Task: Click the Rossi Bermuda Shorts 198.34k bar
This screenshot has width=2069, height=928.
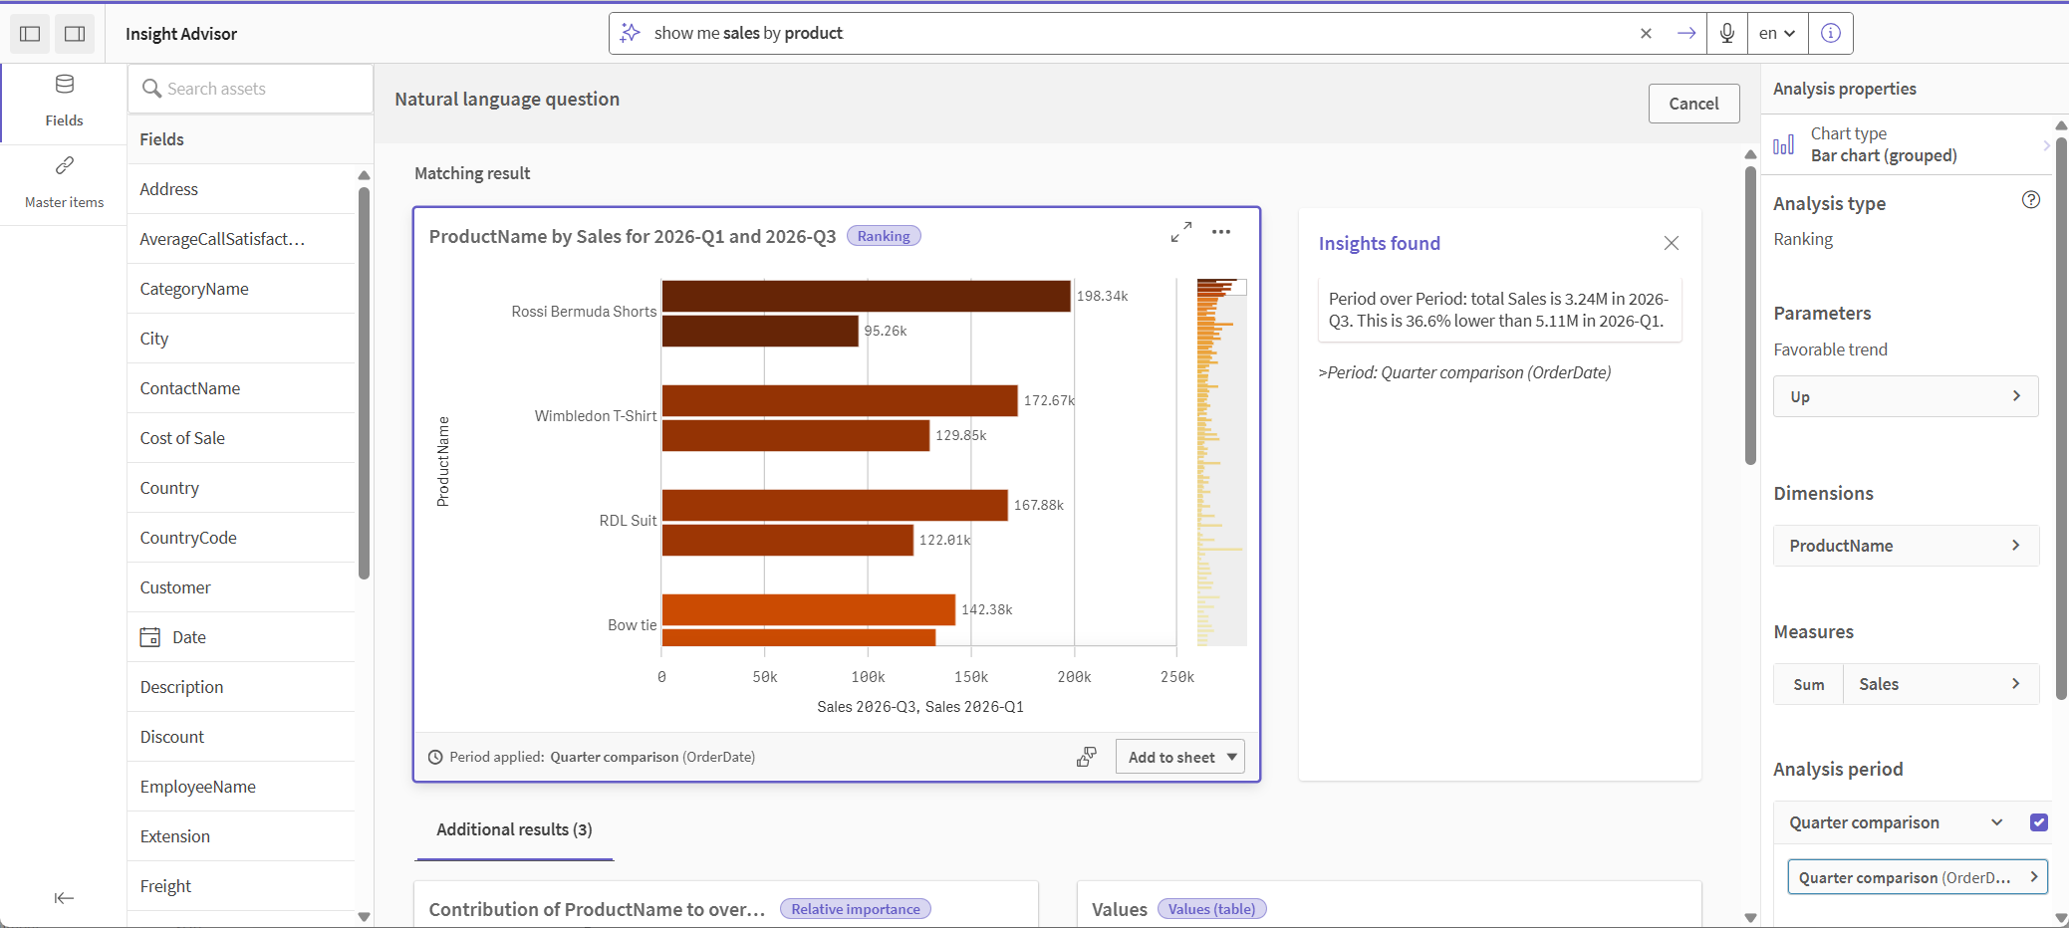Action: (866, 296)
